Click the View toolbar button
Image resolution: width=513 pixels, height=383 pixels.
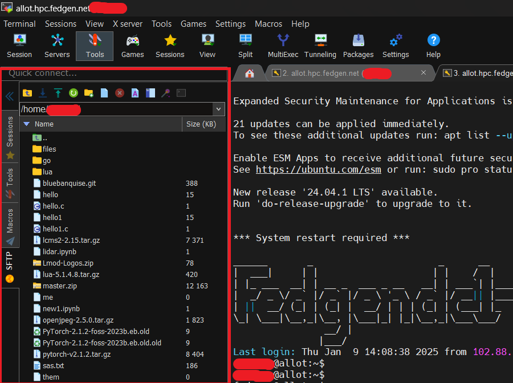207,46
